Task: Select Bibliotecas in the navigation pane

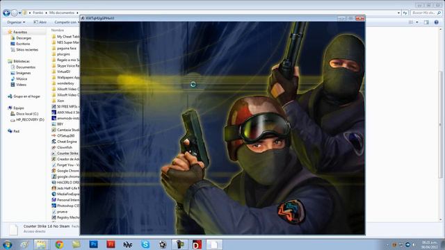Action: coord(22,61)
